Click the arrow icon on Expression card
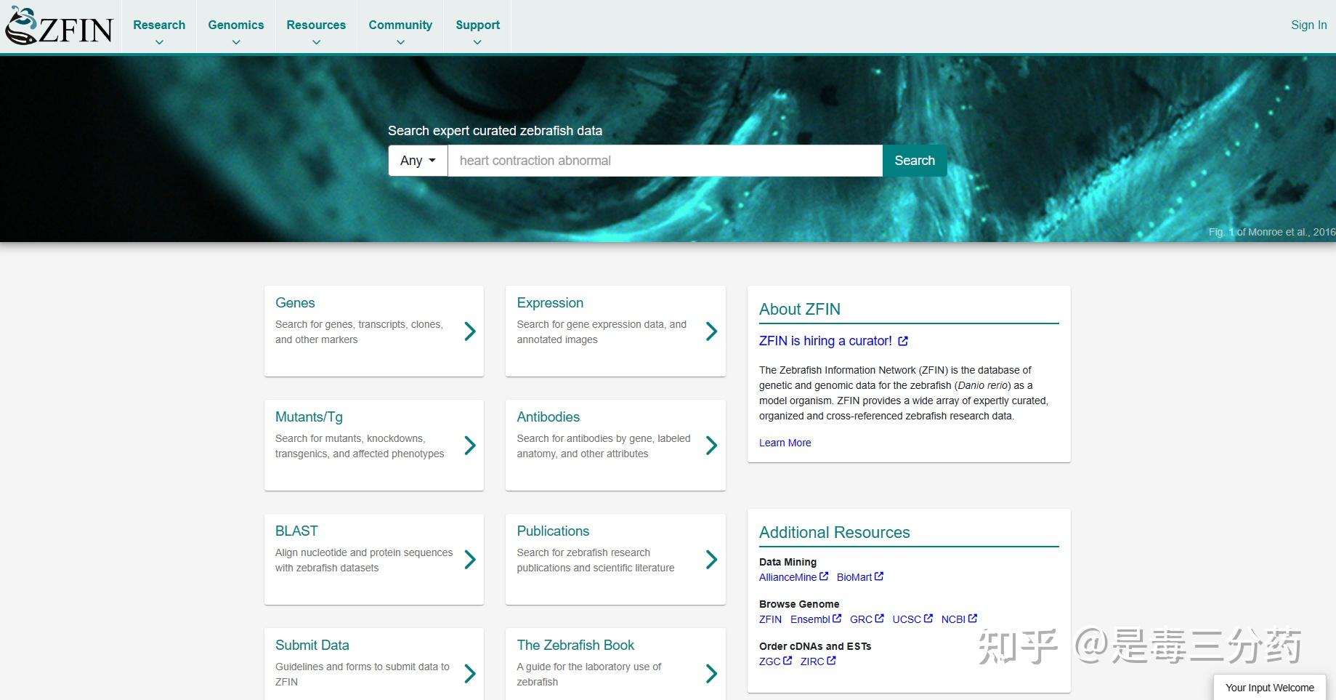Image resolution: width=1336 pixels, height=700 pixels. coord(712,331)
